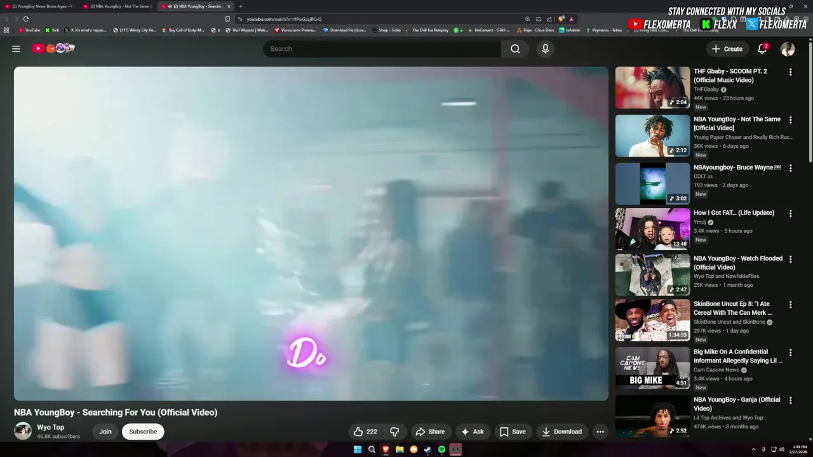Click the address bar share icon
This screenshot has width=813, height=457.
[549, 19]
